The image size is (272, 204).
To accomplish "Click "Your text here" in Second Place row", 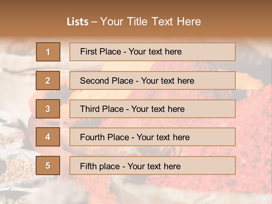I will 167,81.
